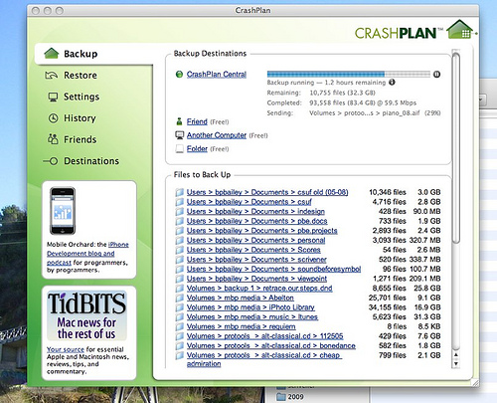Click folder icon beside csuf old (05-08)

(179, 192)
